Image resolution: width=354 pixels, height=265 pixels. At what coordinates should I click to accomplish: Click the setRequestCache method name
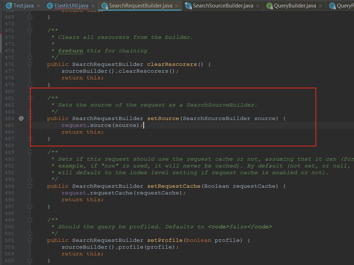coord(174,186)
